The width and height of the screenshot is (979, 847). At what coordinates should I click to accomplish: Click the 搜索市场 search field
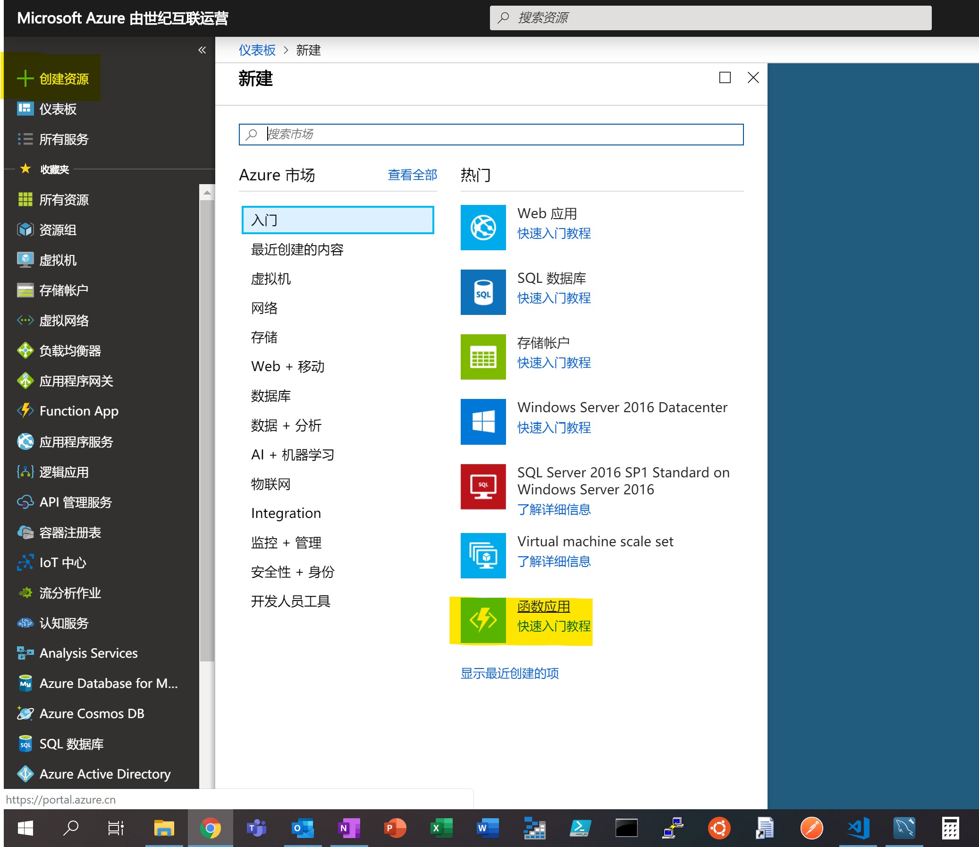[491, 134]
